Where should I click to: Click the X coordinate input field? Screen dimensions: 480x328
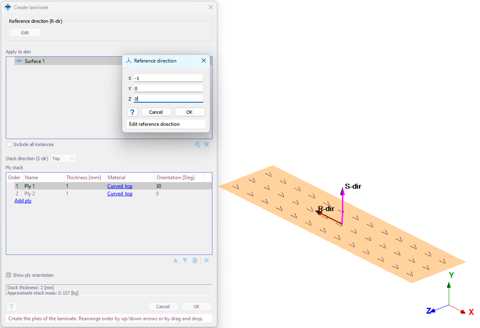point(168,78)
